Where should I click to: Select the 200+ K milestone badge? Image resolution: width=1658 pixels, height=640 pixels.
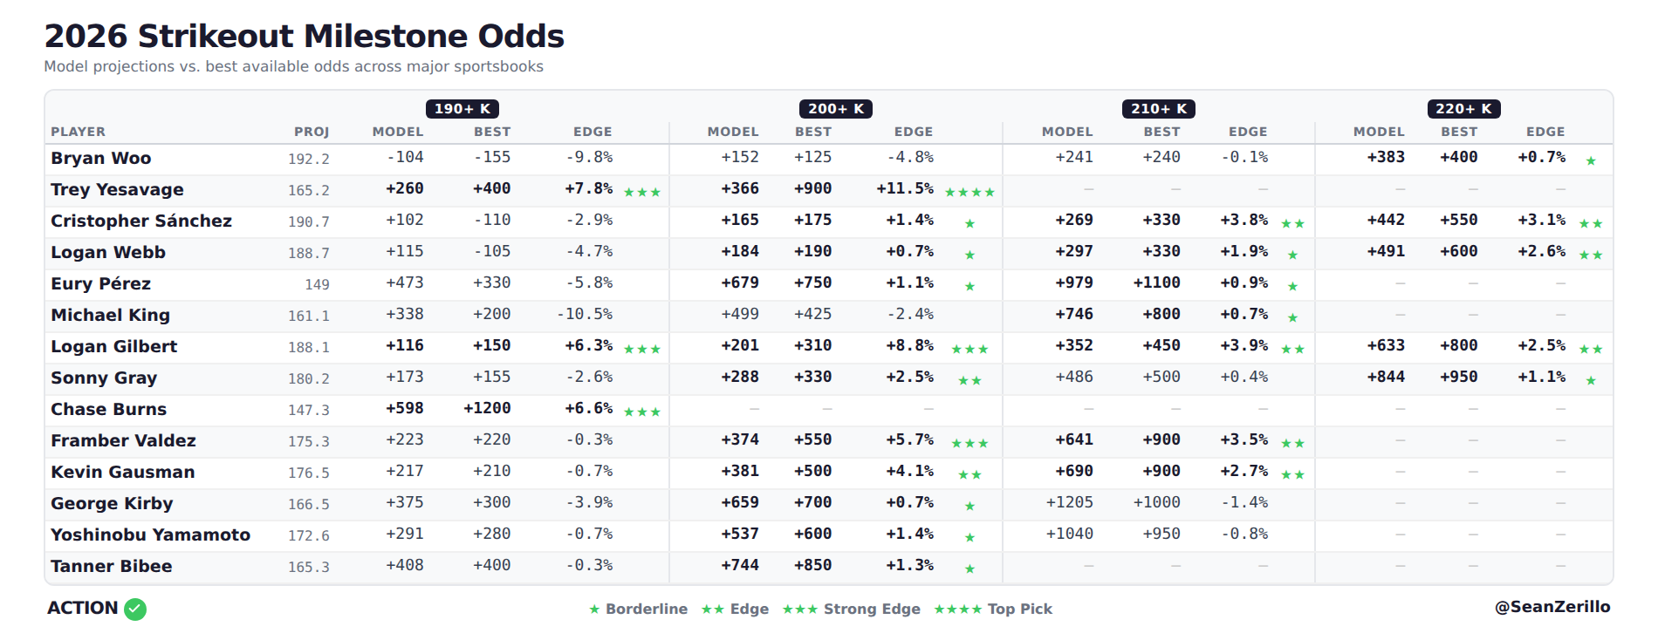click(836, 109)
